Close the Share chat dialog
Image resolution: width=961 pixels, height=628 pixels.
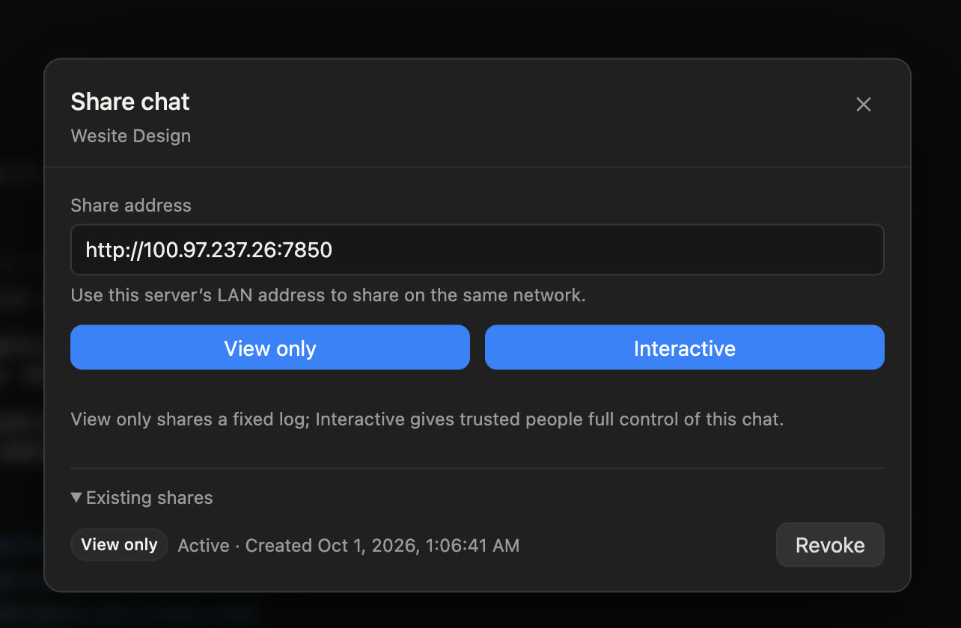point(864,105)
